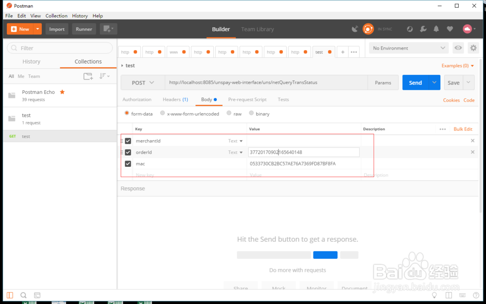Change orderId type Text dropdown
Screen dimensions: 486x304
(235, 152)
